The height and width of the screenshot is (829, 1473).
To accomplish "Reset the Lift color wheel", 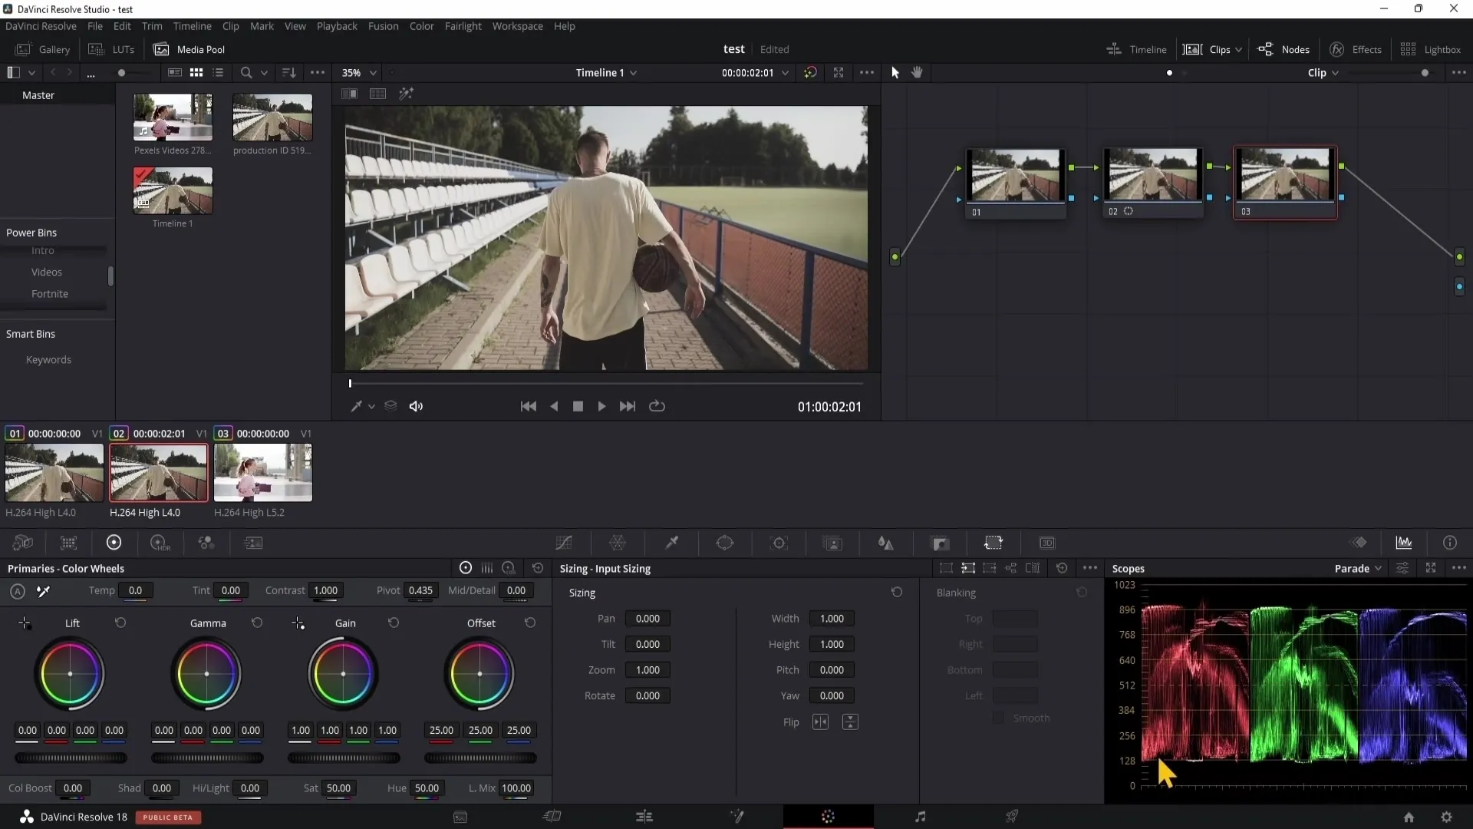I will pos(120,623).
